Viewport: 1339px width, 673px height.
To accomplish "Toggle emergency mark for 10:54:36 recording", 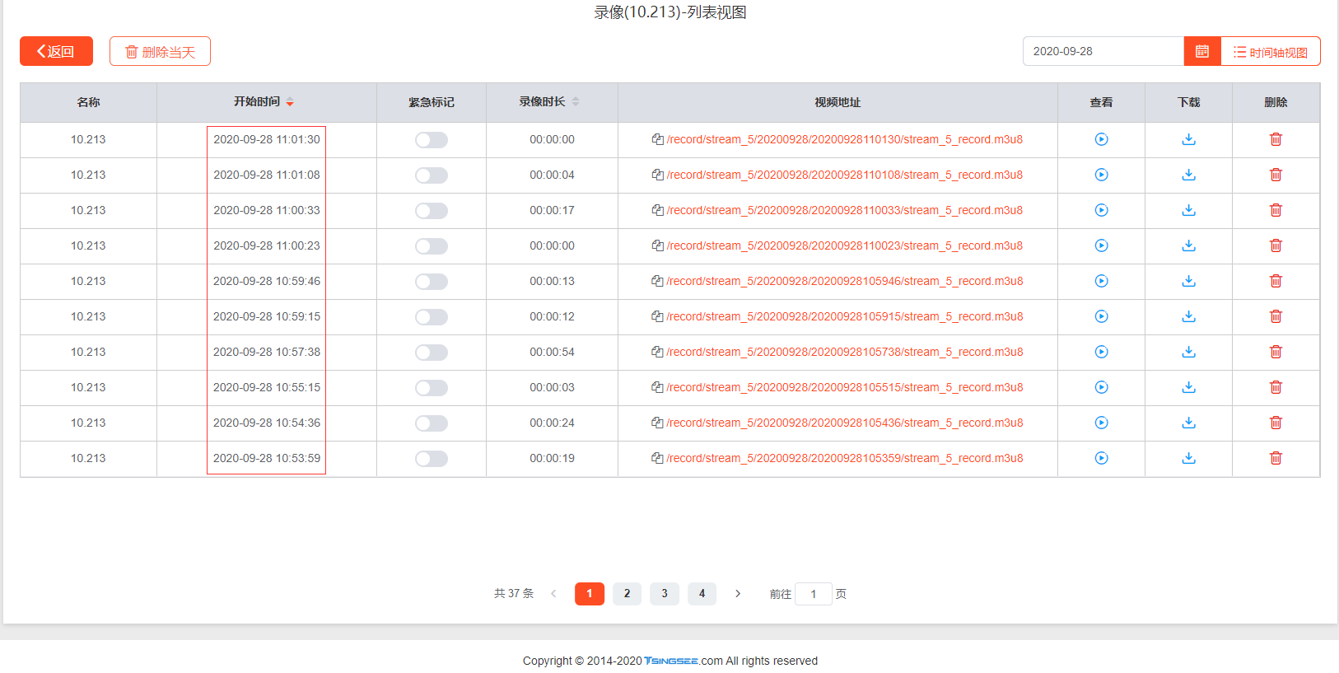I will [432, 423].
